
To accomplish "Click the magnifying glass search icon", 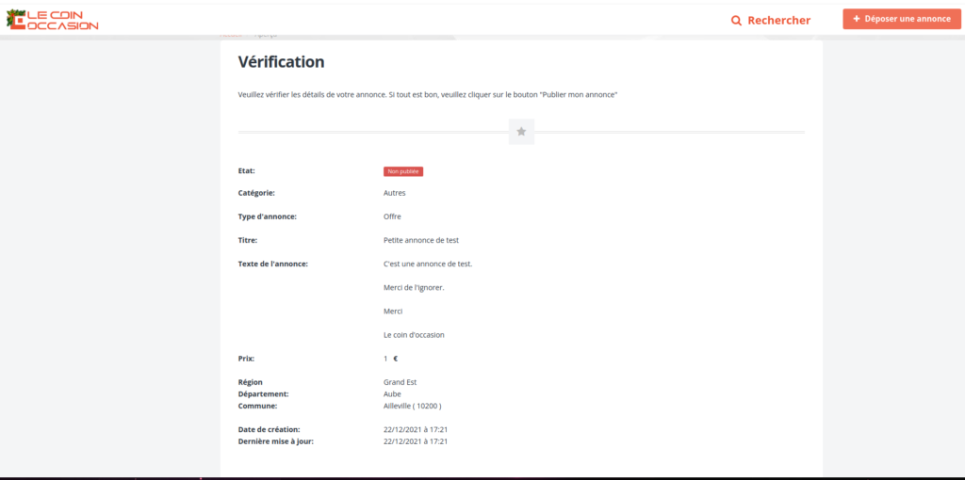I will coord(737,20).
